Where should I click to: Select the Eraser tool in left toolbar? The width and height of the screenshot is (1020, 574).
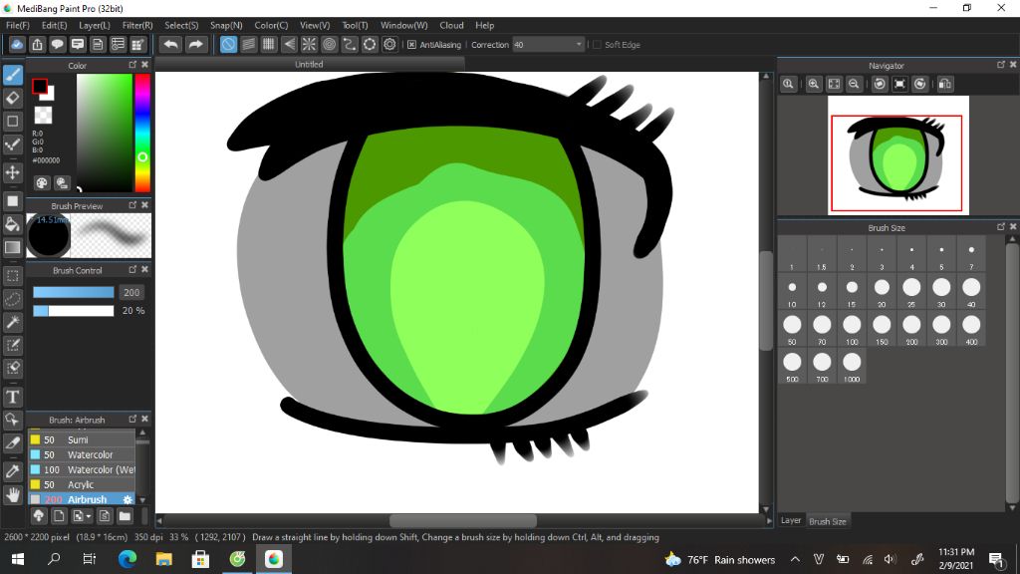pyautogui.click(x=13, y=98)
